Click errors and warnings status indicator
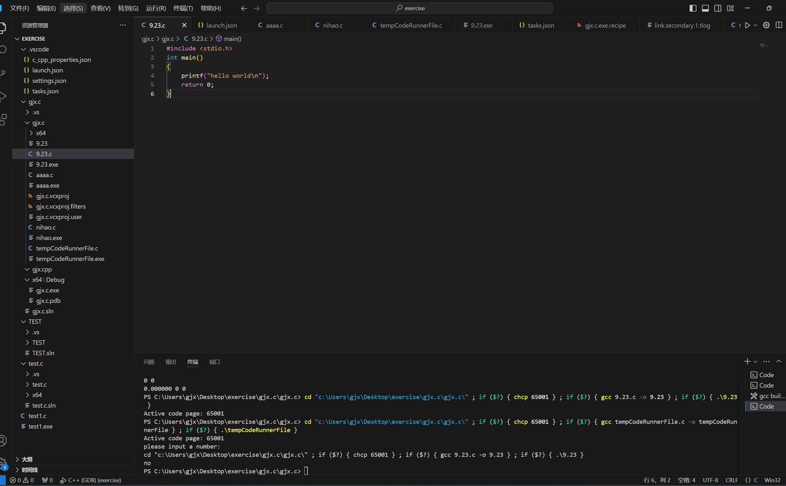Viewport: 786px width, 486px height. pos(22,480)
